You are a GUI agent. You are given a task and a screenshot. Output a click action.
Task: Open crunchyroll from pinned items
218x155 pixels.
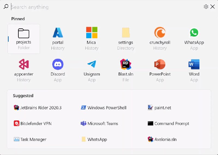160,39
